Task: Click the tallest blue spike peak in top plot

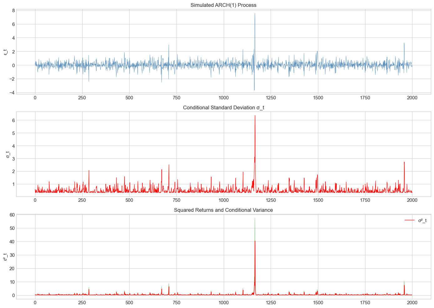Action: [x=255, y=14]
